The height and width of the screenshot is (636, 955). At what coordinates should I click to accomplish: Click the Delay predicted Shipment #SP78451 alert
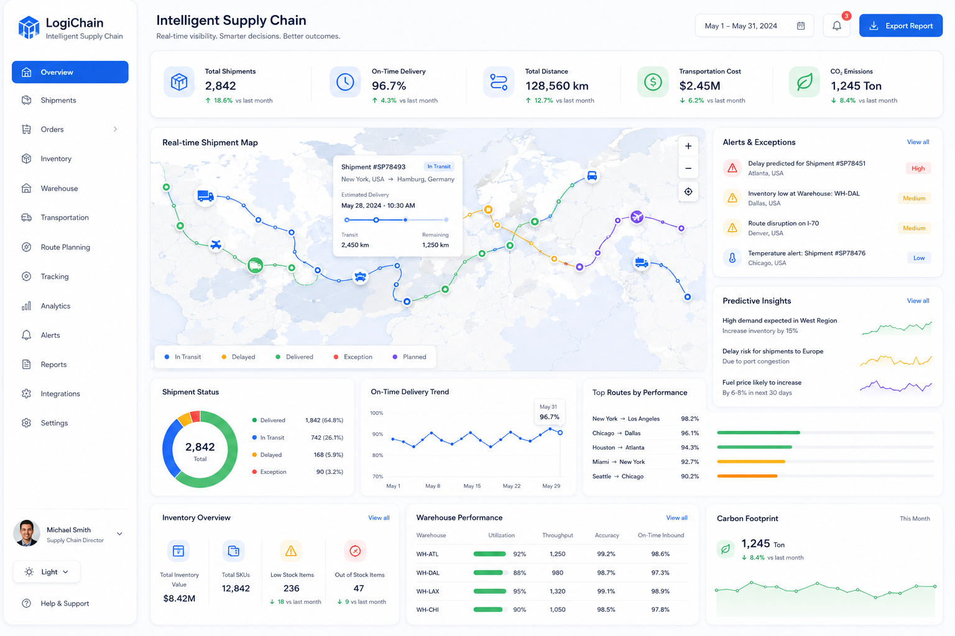[x=827, y=168]
